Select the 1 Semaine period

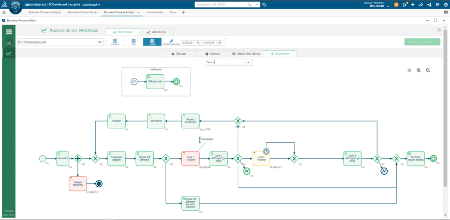[x=115, y=42]
